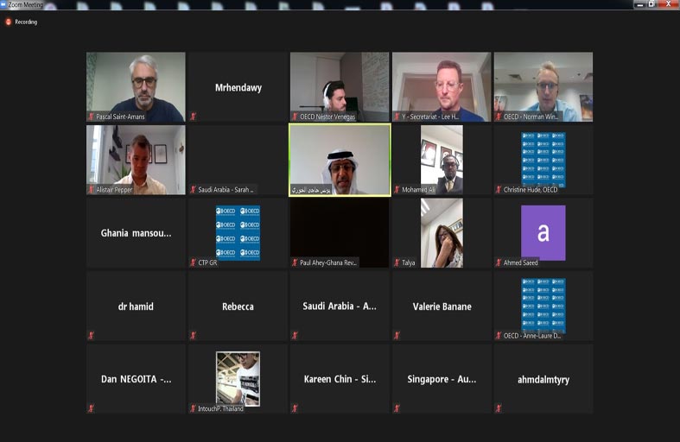Select the active speaker's highlighted video tile

pyautogui.click(x=339, y=159)
